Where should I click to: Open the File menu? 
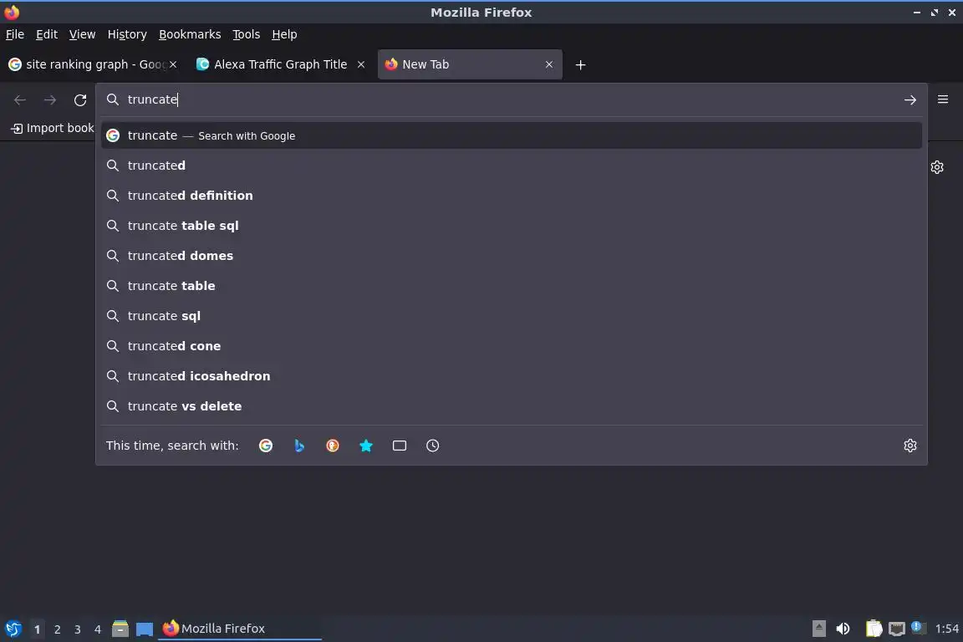click(x=15, y=34)
